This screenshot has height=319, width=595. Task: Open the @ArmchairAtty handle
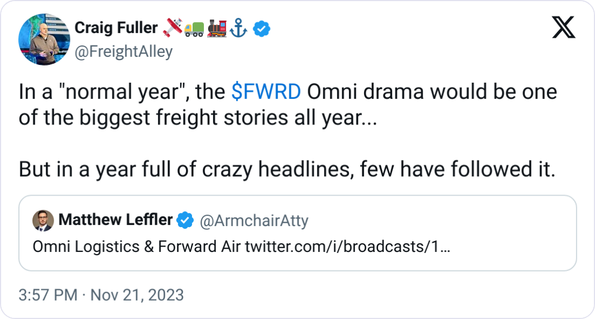coord(254,221)
